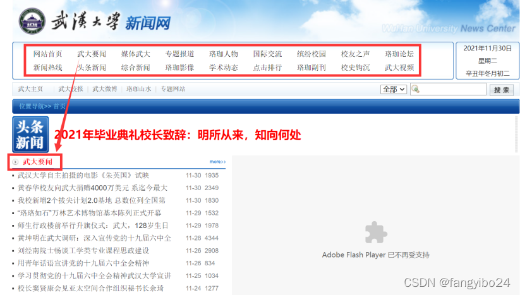Click the 星期二 weekday text
The image size is (520, 295).
[x=488, y=61]
